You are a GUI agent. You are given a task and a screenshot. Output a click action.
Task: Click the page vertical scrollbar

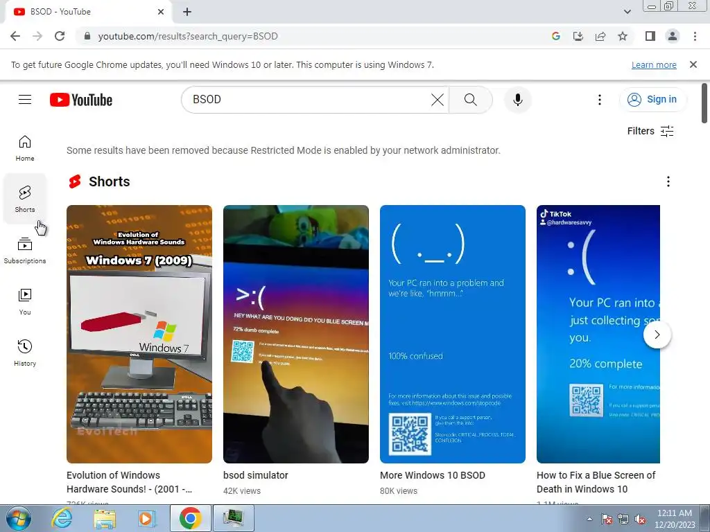point(704,103)
